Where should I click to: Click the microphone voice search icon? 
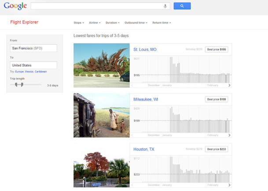(x=165, y=6)
